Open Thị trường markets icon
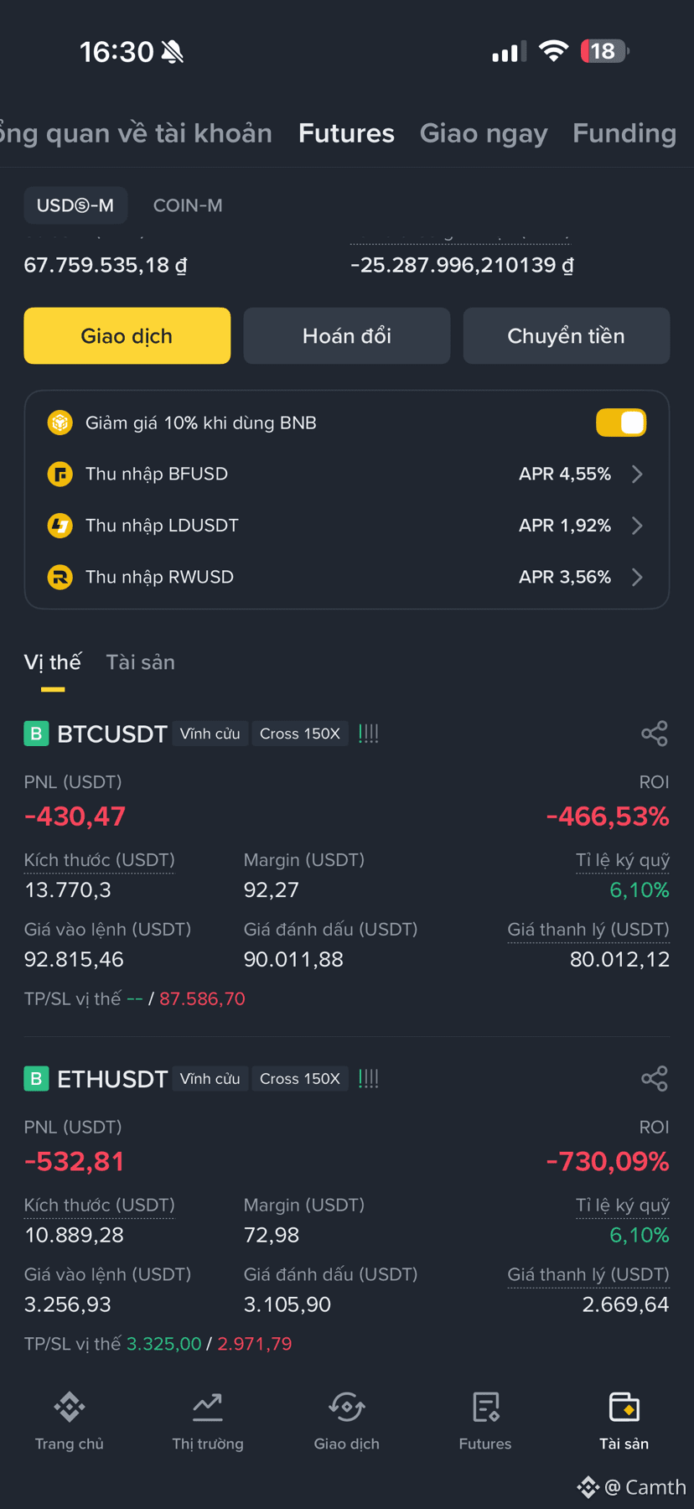 208,1407
